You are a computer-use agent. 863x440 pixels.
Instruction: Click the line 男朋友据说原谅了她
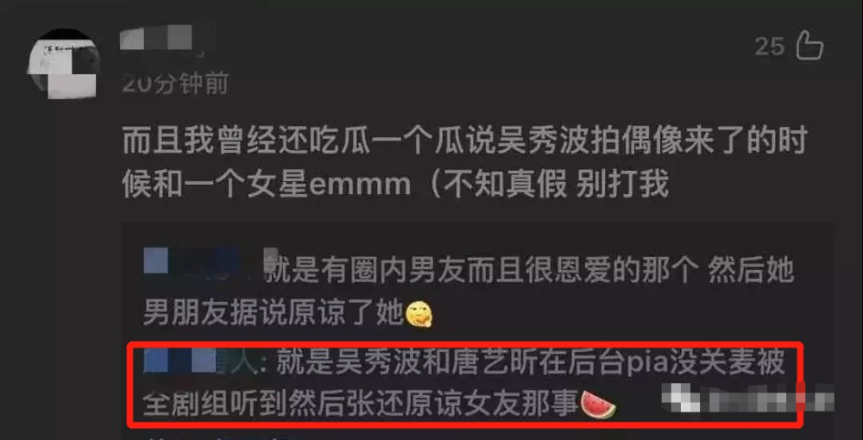coord(274,314)
